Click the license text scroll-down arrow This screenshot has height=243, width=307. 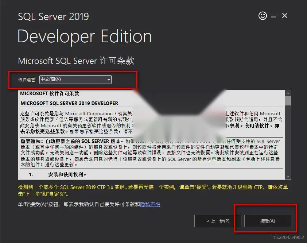288,176
